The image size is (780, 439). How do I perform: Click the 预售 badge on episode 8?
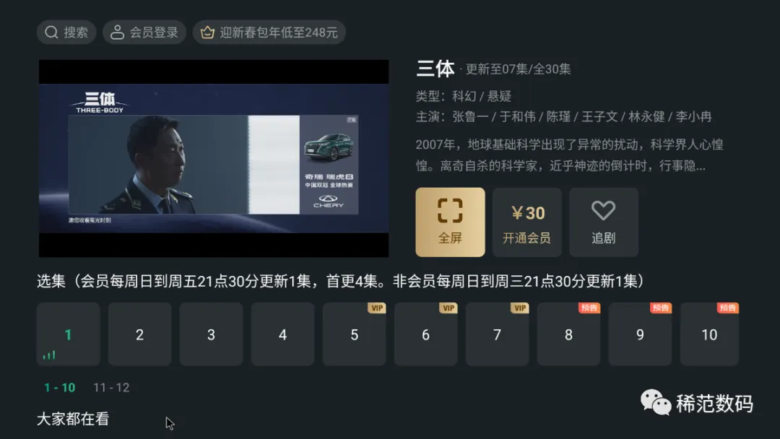click(x=589, y=308)
